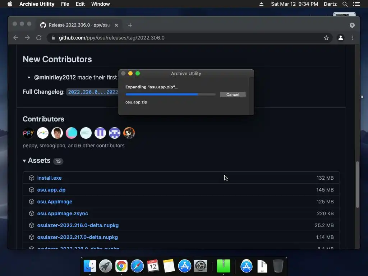Viewport: 368px width, 276px height.
Task: Open Trash from the Dock
Action: (x=278, y=266)
